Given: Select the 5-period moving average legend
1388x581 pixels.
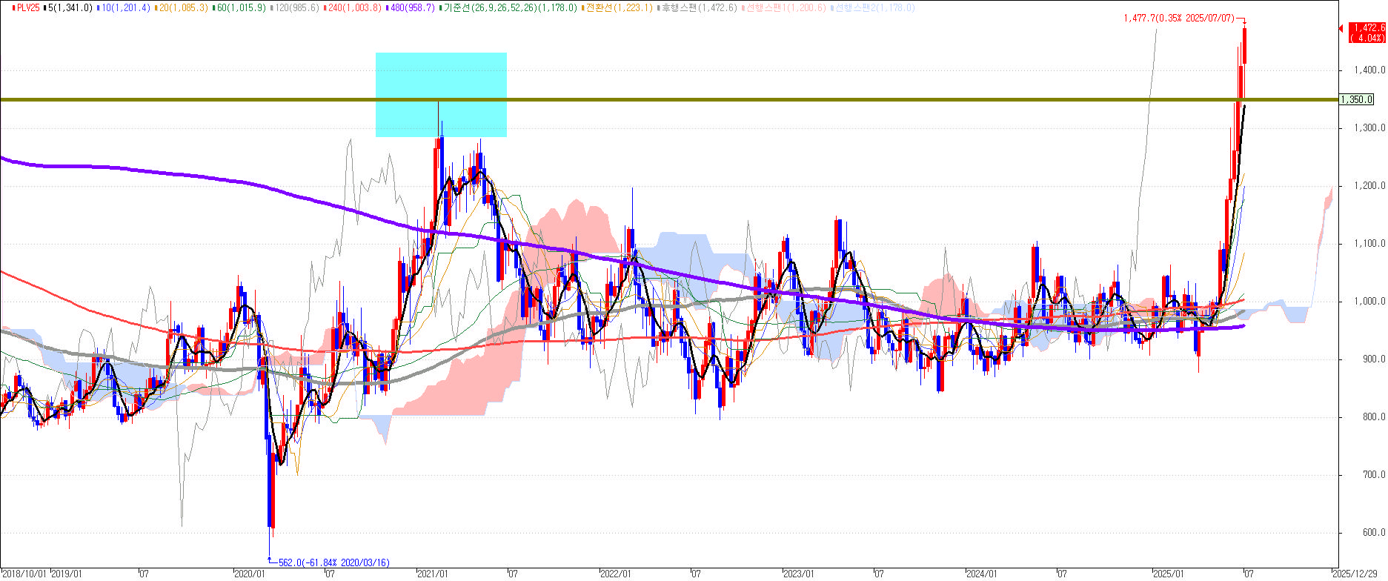Looking at the screenshot, I should pyautogui.click(x=70, y=7).
